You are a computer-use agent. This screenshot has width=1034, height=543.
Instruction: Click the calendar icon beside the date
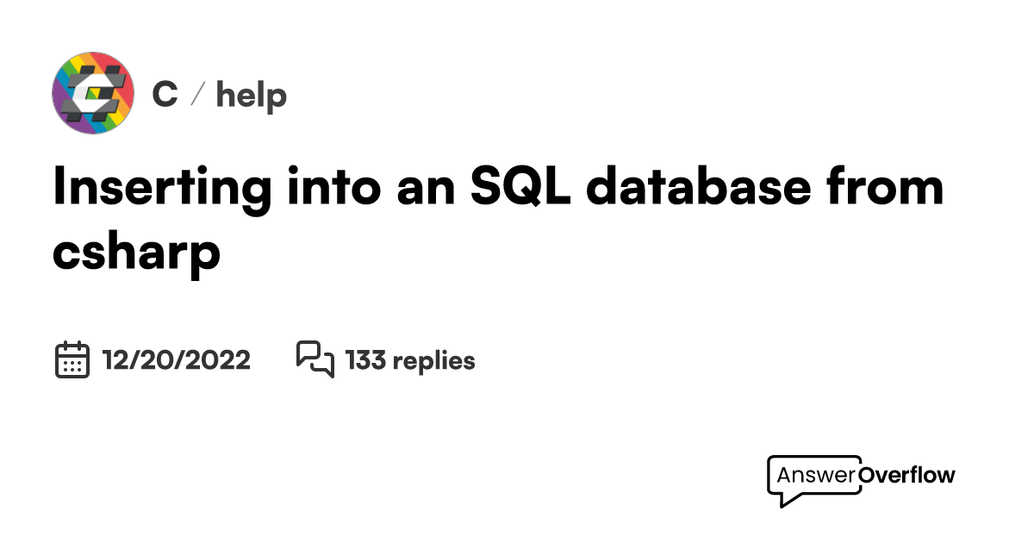[72, 359]
